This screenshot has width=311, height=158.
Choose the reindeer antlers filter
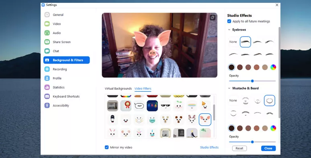[x=192, y=119]
